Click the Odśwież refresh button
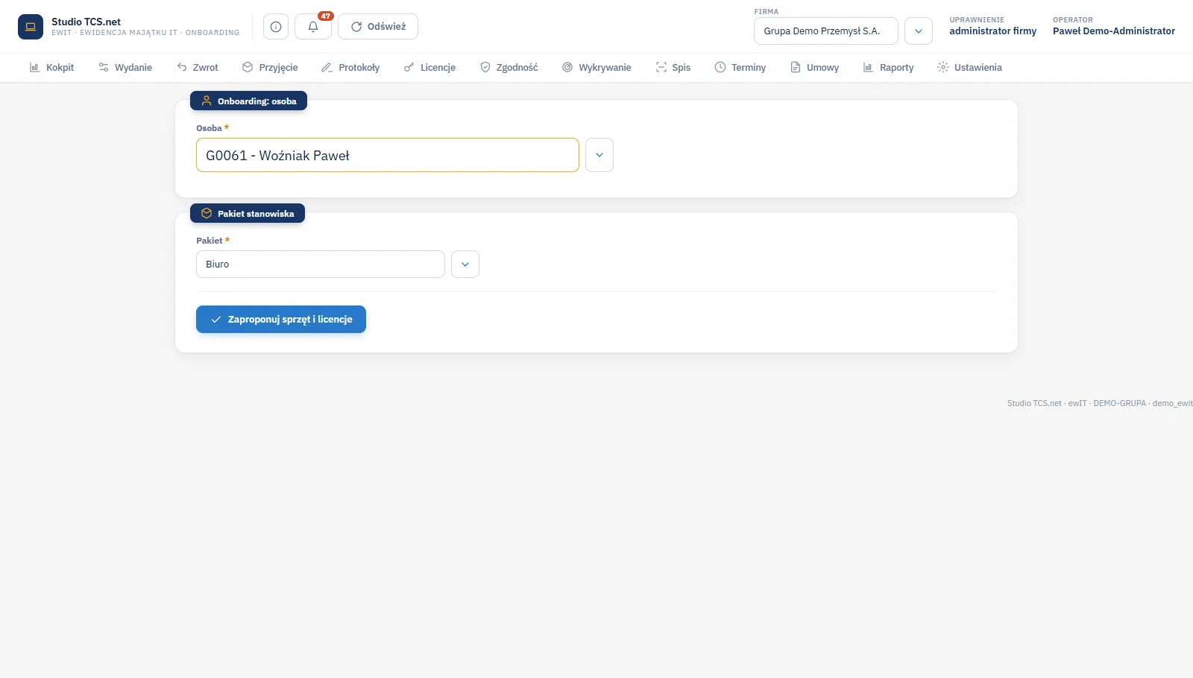1193x678 pixels. pos(378,27)
